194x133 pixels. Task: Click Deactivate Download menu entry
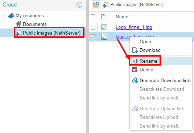tap(161, 89)
